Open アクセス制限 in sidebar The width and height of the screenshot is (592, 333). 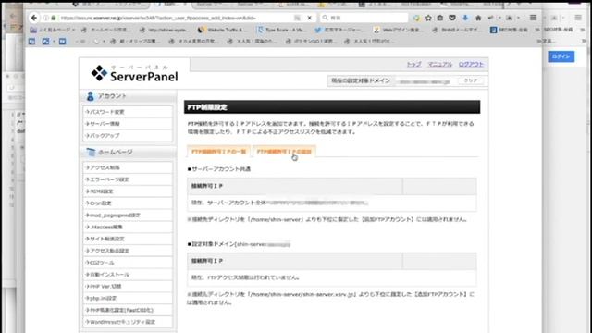coord(128,167)
